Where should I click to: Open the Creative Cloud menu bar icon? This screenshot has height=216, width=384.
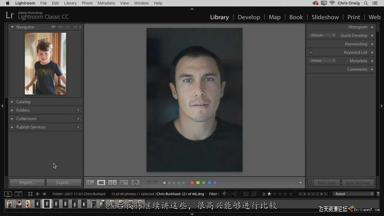click(315, 3)
